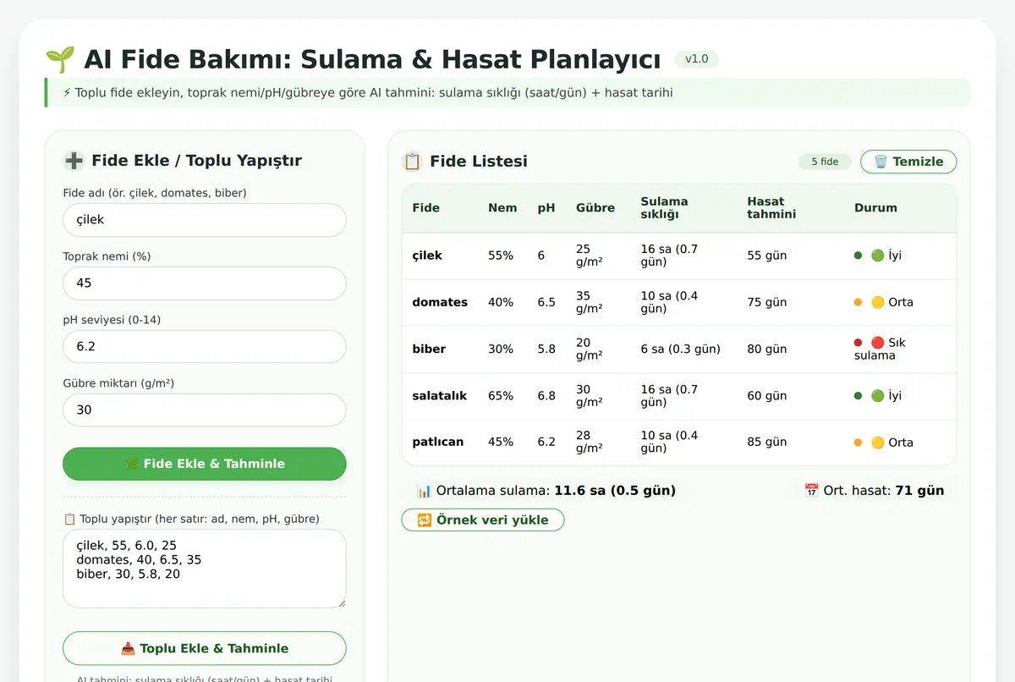This screenshot has width=1015, height=682.
Task: Click the 55% moisture cell for çilek
Action: 501,256
